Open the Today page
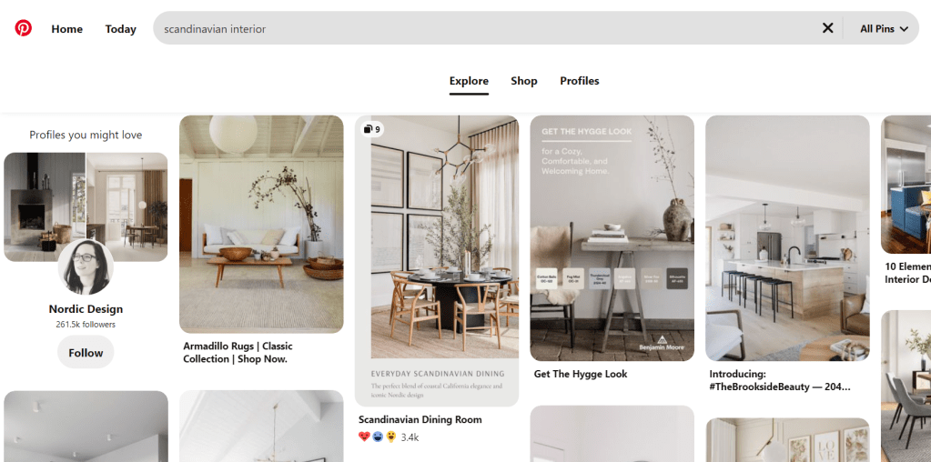Viewport: 931px width, 462px height. [x=120, y=29]
